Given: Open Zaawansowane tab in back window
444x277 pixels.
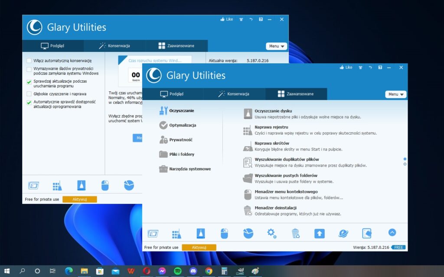Looking at the screenshot, I should (177, 46).
